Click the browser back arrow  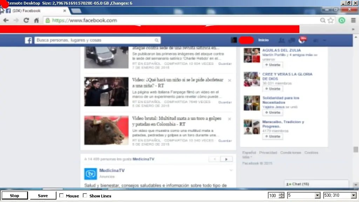click(6, 20)
